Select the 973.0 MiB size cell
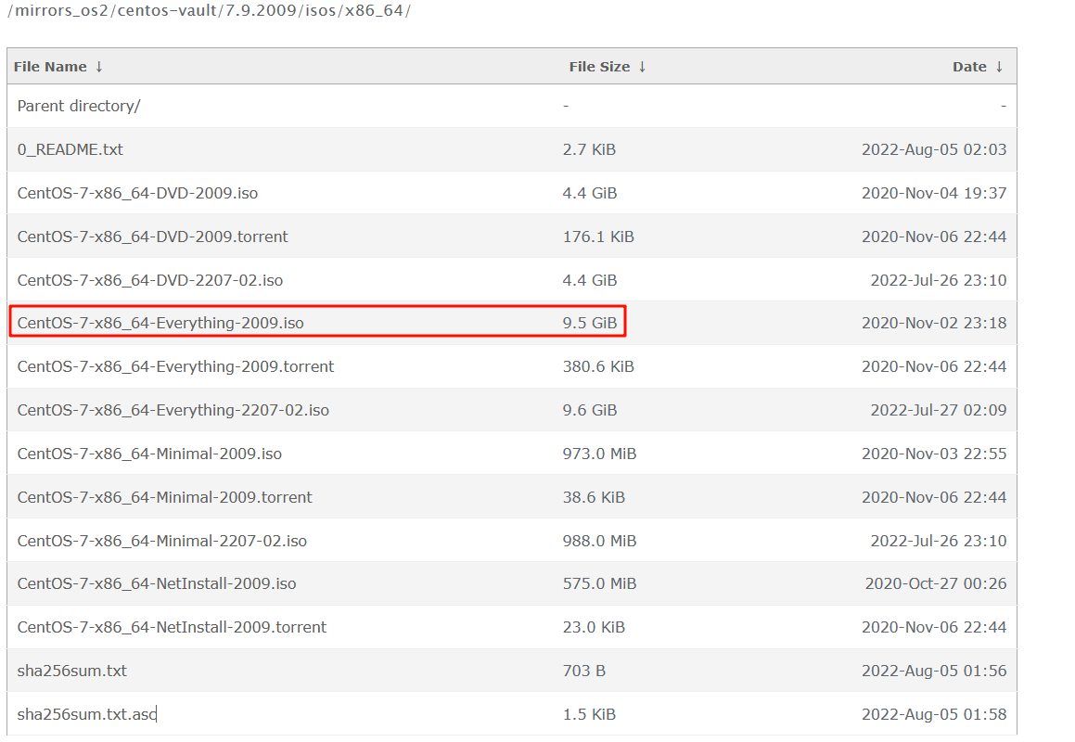The height and width of the screenshot is (742, 1075). pos(599,454)
